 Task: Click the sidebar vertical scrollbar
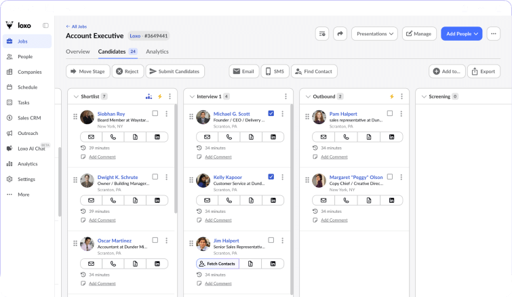pyautogui.click(x=60, y=182)
